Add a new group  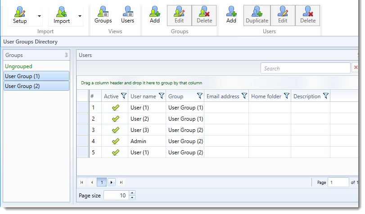154,15
